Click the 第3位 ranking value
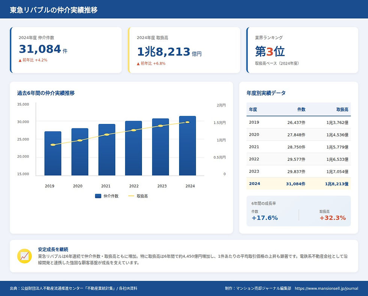This screenshot has height=296, width=368. [x=270, y=51]
